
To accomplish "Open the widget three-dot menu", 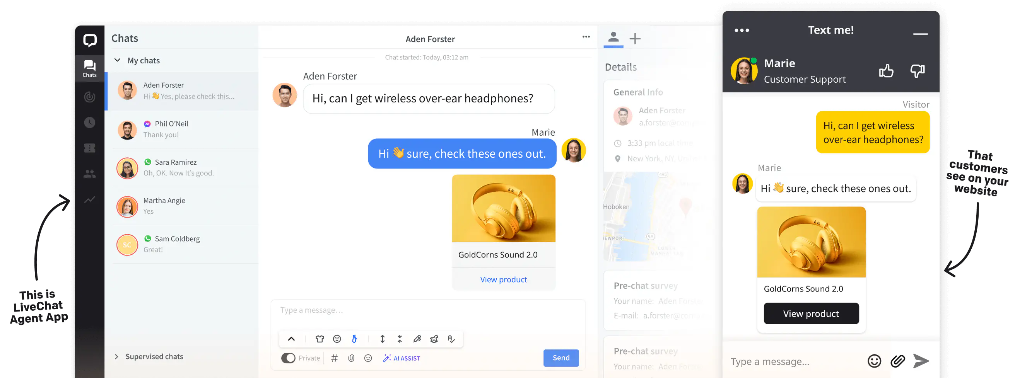I will pyautogui.click(x=742, y=30).
